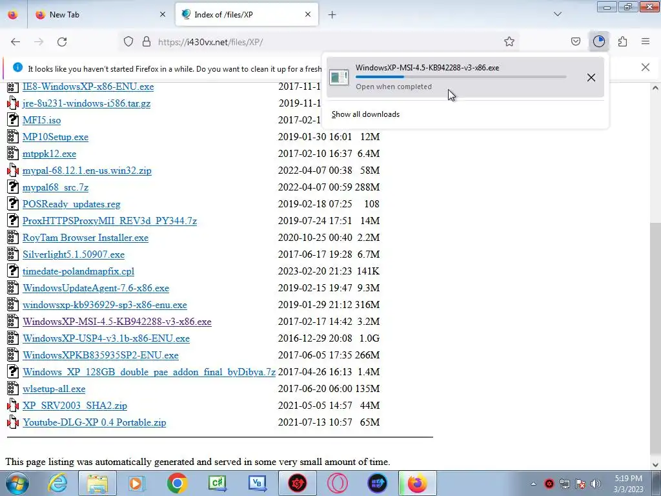
Task: Download Youtube-DLG-XP 0.4 Portable.zip
Action: tap(94, 422)
